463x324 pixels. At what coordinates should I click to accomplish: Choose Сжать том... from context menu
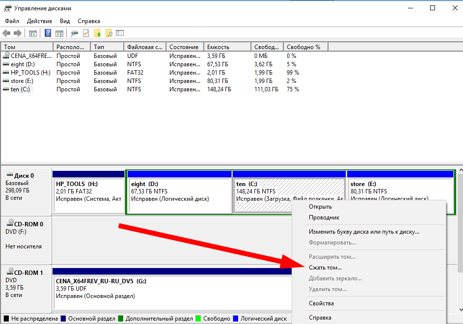click(325, 268)
